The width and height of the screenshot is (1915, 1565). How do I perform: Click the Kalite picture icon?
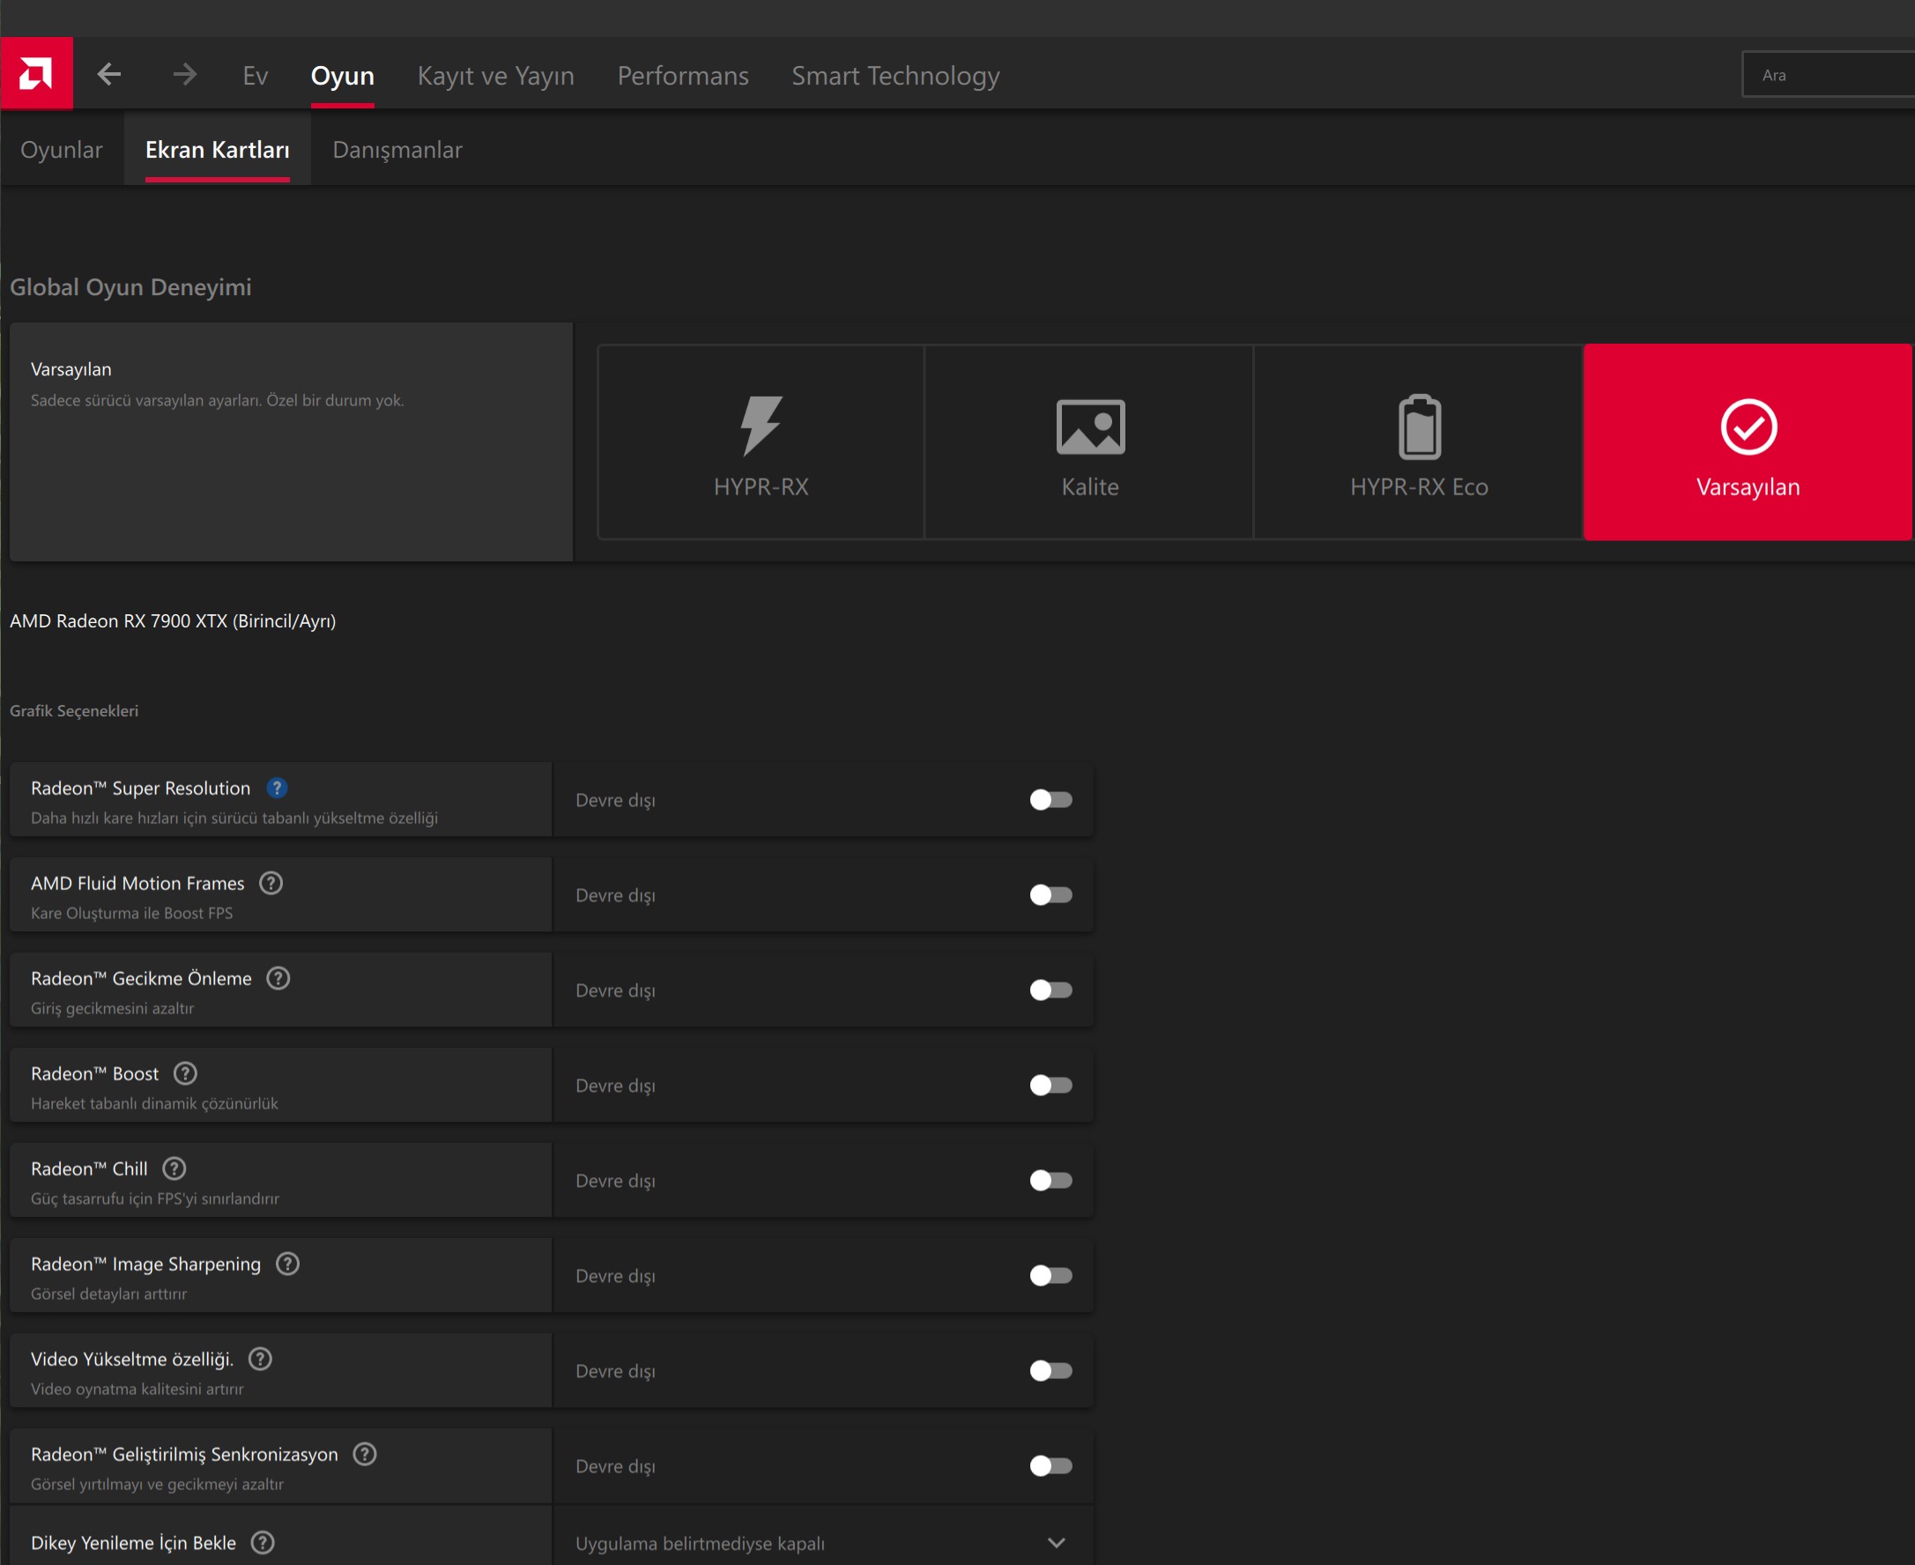(x=1090, y=426)
